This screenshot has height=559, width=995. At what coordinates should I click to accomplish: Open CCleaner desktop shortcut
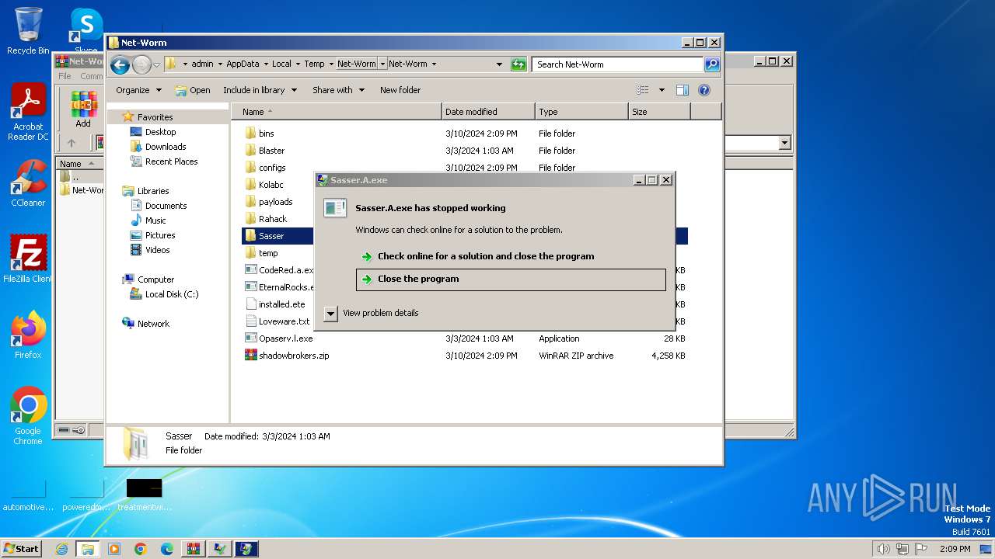coord(28,183)
